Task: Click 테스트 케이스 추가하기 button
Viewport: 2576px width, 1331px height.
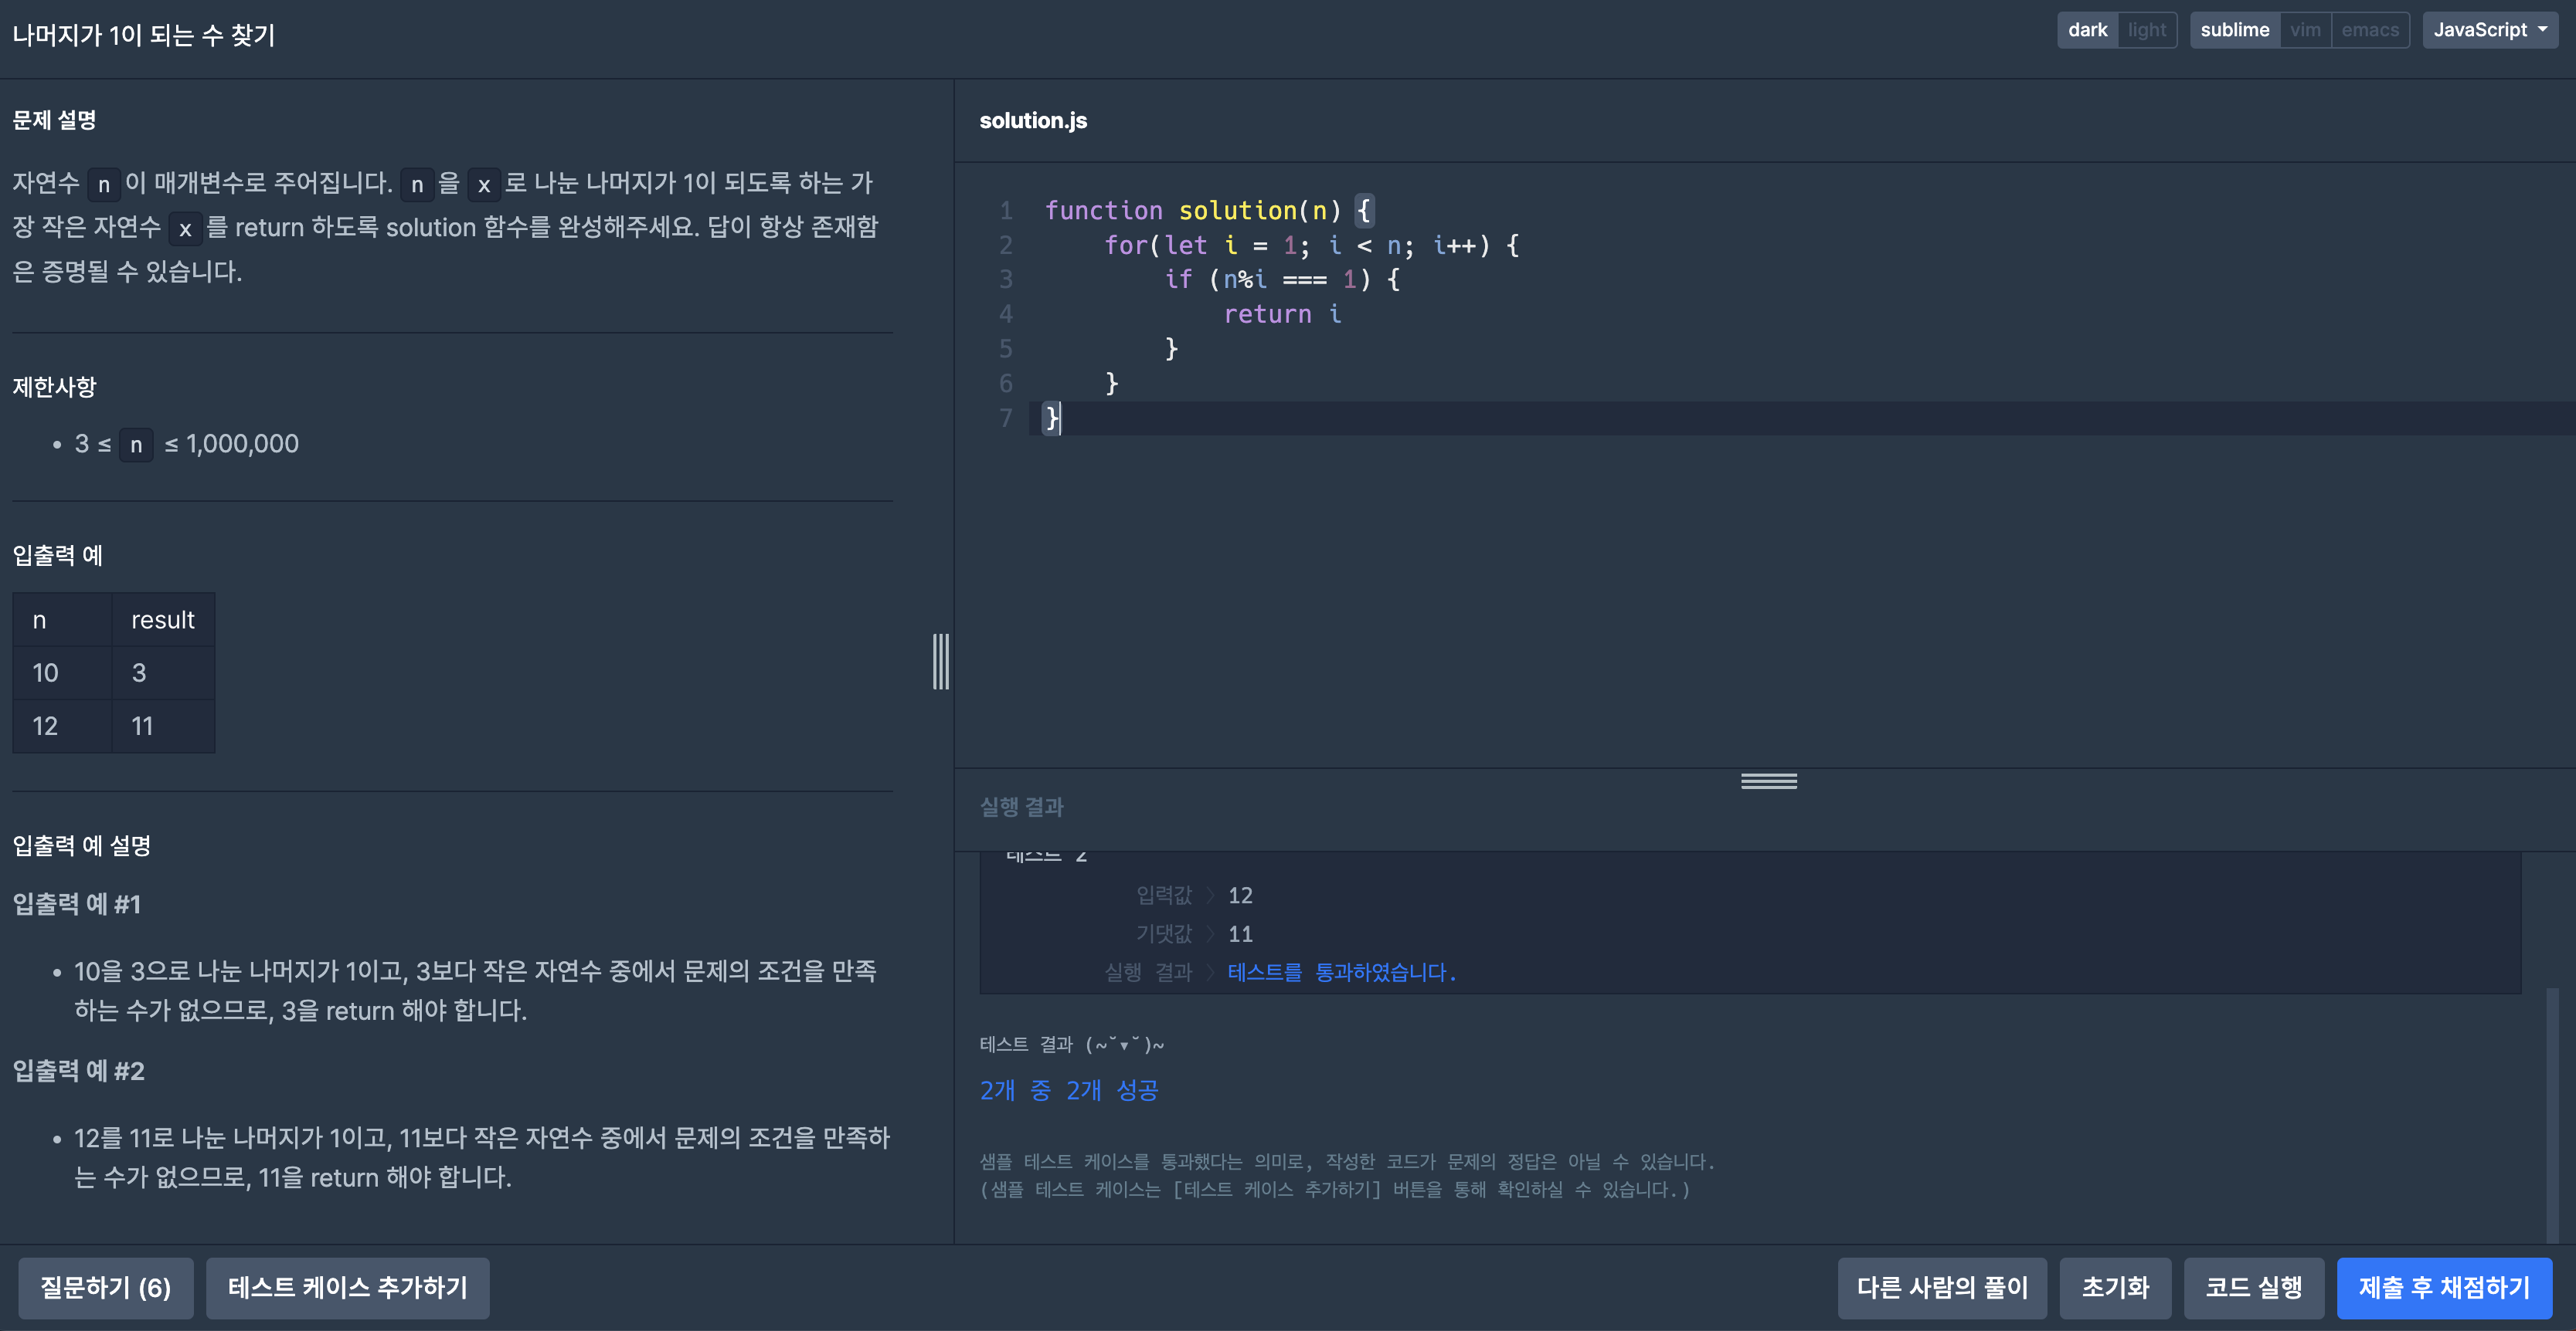Action: (x=347, y=1287)
